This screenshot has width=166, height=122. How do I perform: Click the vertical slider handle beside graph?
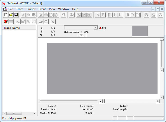(162, 40)
